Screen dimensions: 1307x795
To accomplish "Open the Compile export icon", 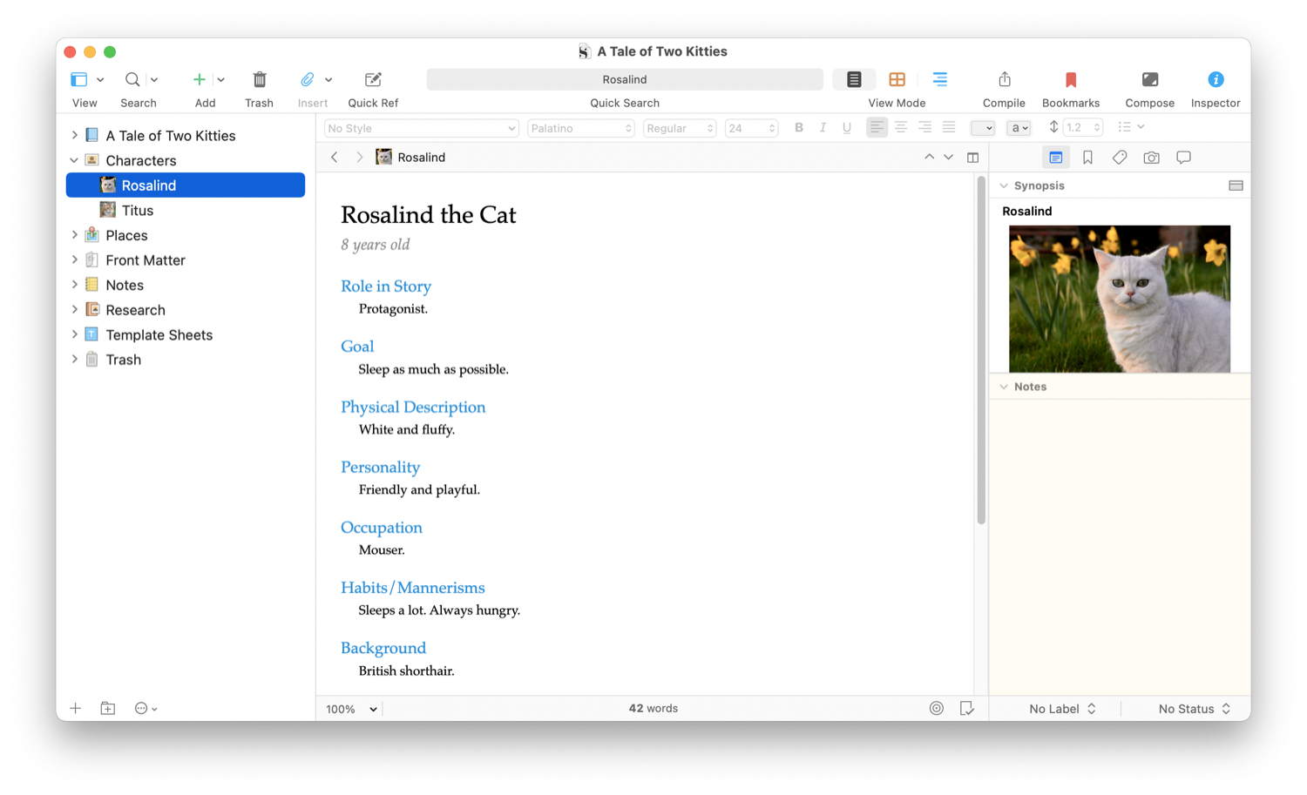I will [x=1004, y=79].
